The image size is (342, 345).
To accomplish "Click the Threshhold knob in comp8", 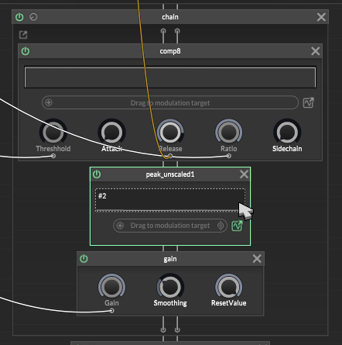I will click(53, 132).
